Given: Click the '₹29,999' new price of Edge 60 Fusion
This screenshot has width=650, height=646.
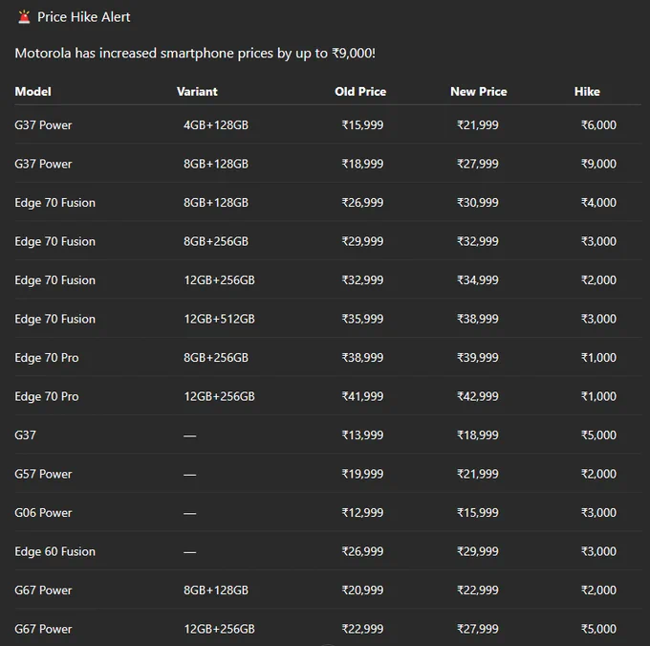Looking at the screenshot, I should click(x=478, y=551).
